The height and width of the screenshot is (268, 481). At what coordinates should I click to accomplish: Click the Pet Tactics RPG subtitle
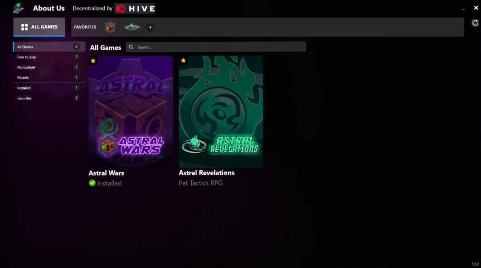pos(201,183)
